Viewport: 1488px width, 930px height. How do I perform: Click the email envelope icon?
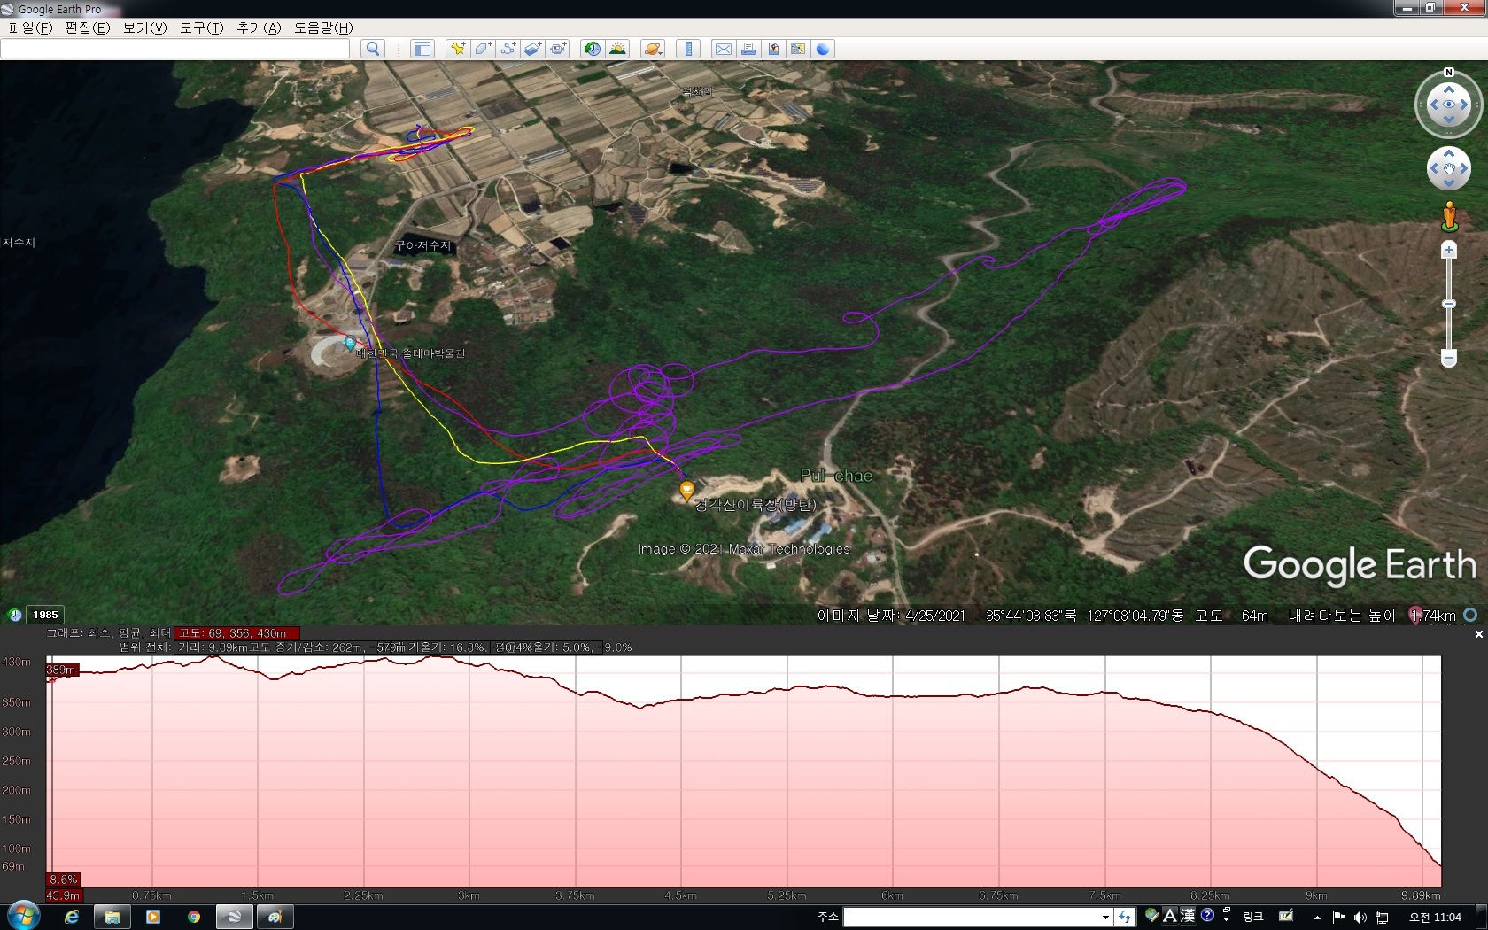724,49
